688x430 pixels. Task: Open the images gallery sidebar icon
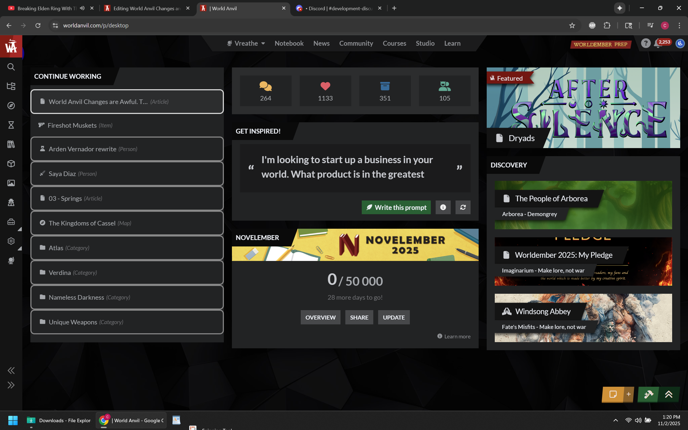(x=11, y=183)
